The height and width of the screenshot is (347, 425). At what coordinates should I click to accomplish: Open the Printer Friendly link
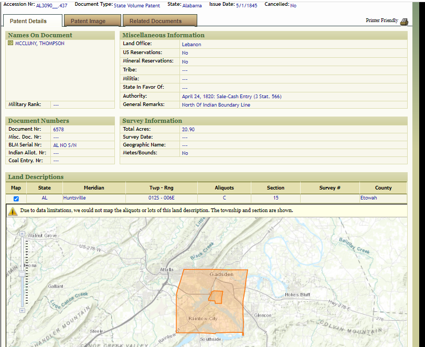[x=382, y=20]
